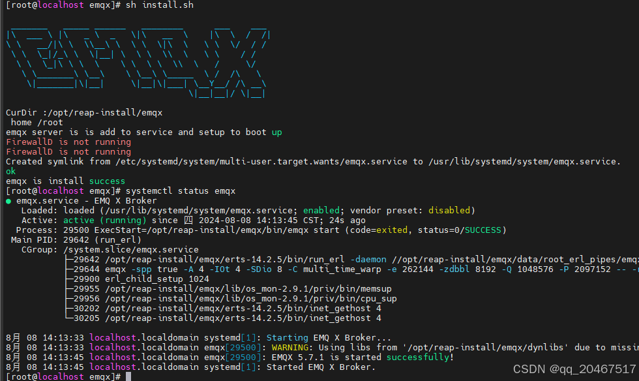Viewport: 639px width, 381px height.
Task: Click 'emqx server is is add to service' line
Action: click(x=144, y=132)
